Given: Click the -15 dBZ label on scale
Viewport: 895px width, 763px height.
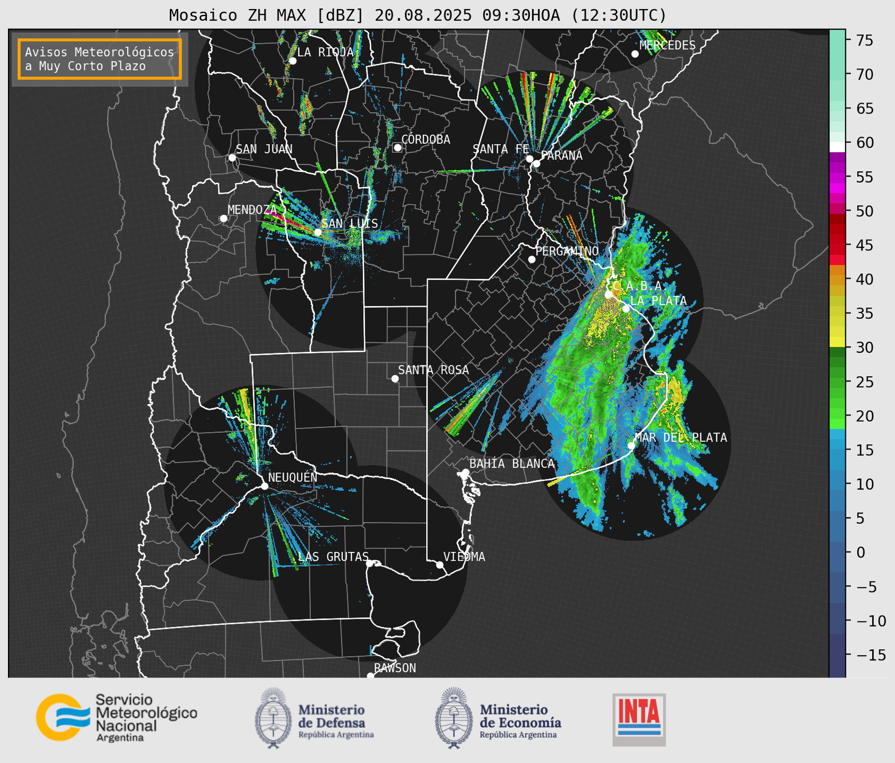Looking at the screenshot, I should tap(871, 655).
